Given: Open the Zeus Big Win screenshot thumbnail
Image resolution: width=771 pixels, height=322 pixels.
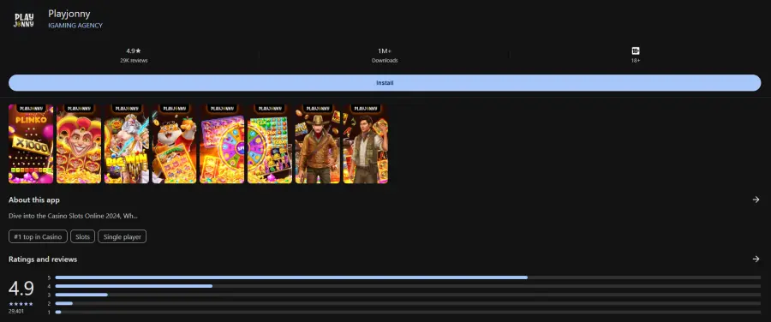Looking at the screenshot, I should [x=127, y=144].
